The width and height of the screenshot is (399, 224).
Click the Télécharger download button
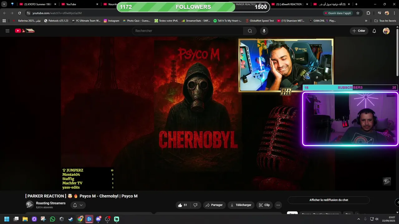tap(241, 205)
